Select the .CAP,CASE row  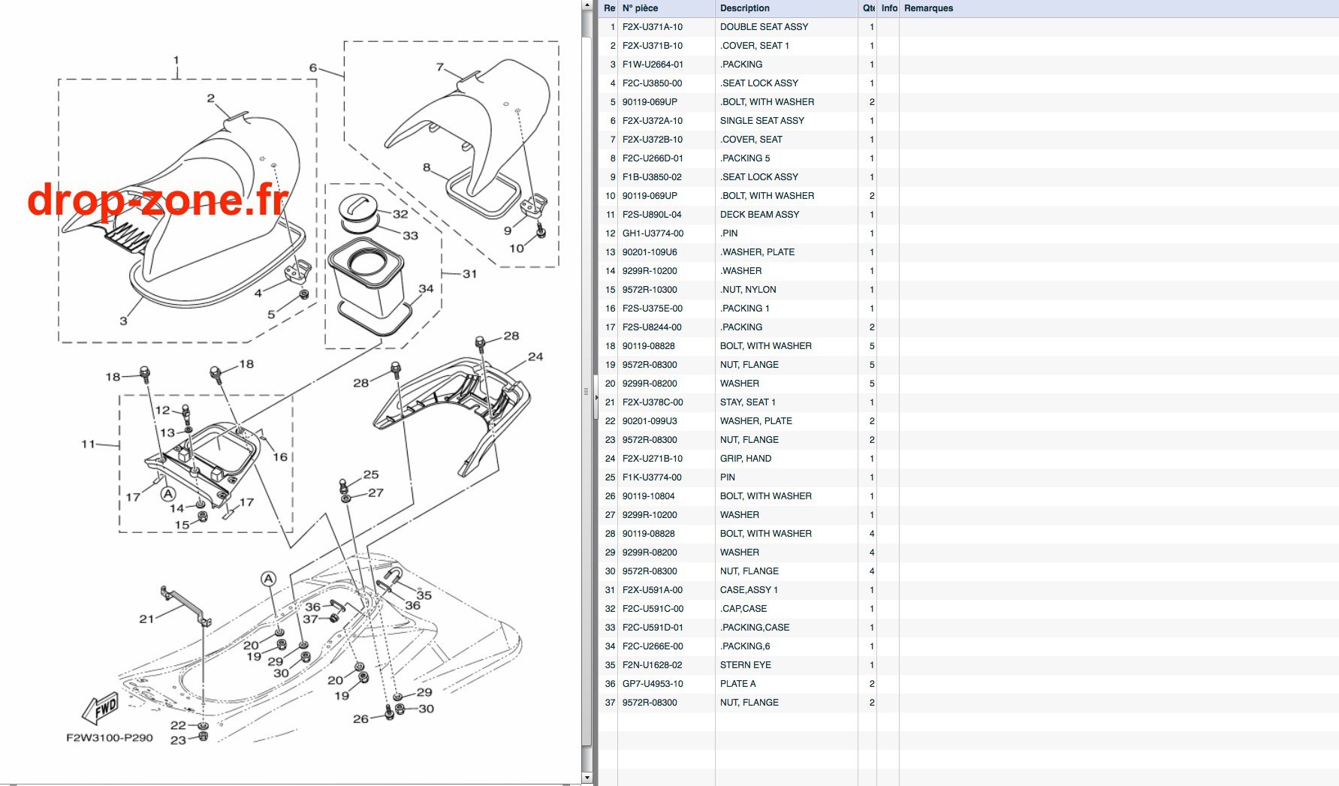click(x=969, y=609)
